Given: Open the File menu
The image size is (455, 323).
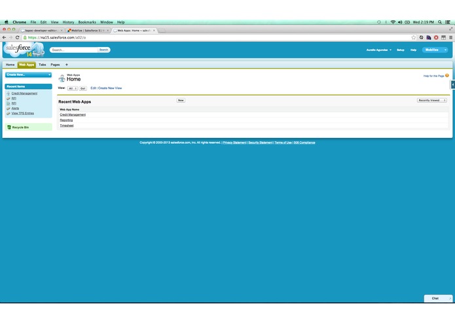Looking at the screenshot, I should click(33, 22).
